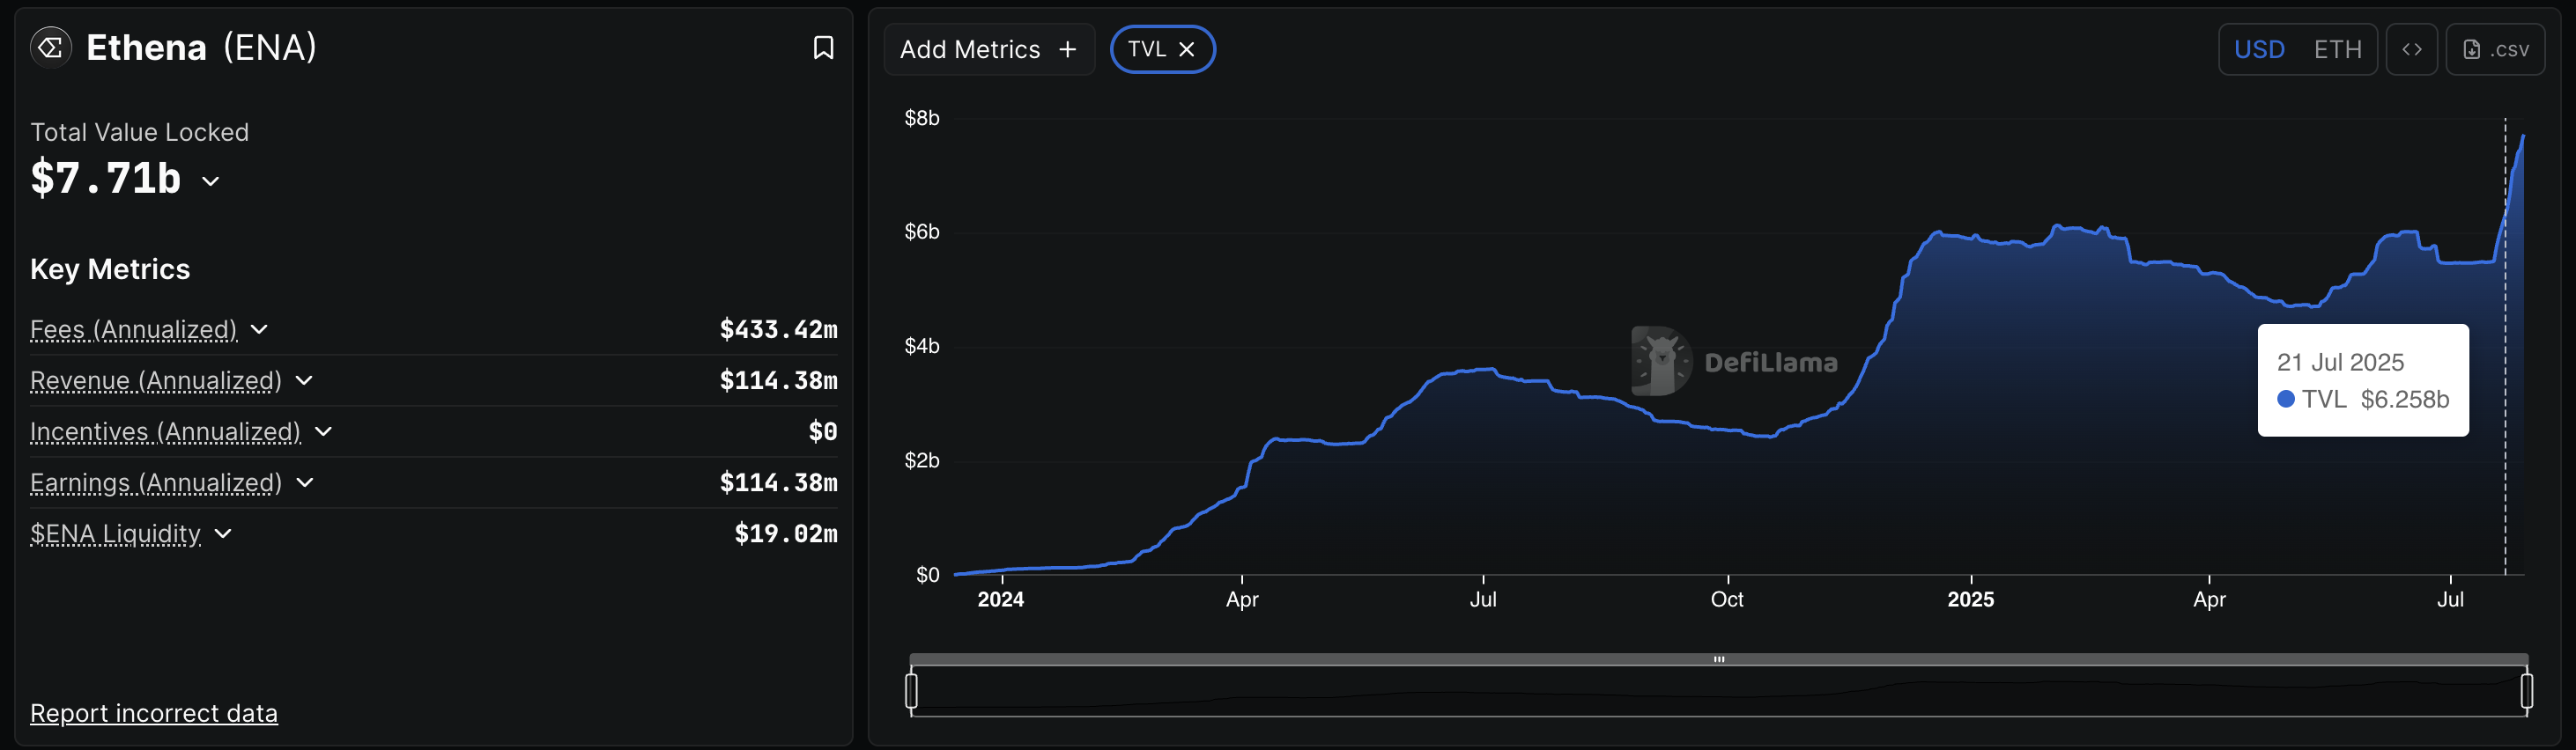
Task: Remove the TVL metric chip
Action: pyautogui.click(x=1187, y=49)
